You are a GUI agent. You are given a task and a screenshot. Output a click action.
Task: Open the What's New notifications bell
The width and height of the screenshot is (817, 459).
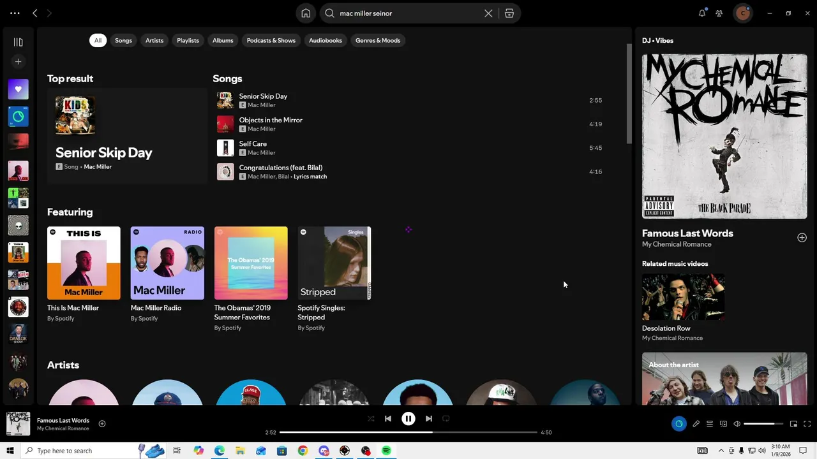(x=702, y=13)
